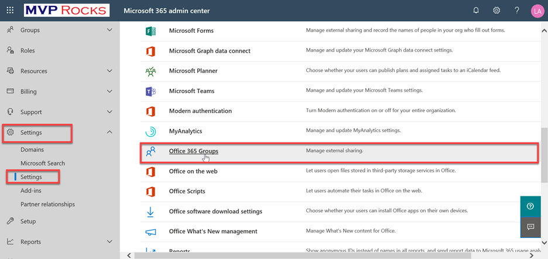The height and width of the screenshot is (259, 548).
Task: Click the Office on the web icon
Action: tap(150, 172)
